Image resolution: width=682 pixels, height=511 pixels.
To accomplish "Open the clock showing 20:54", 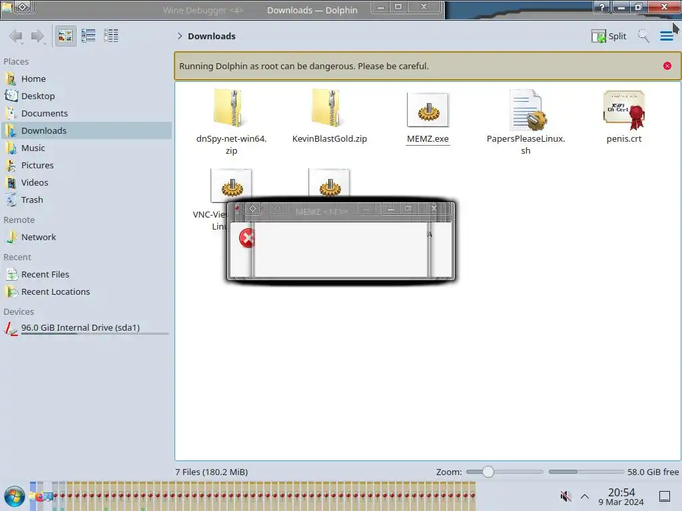I will pyautogui.click(x=621, y=496).
